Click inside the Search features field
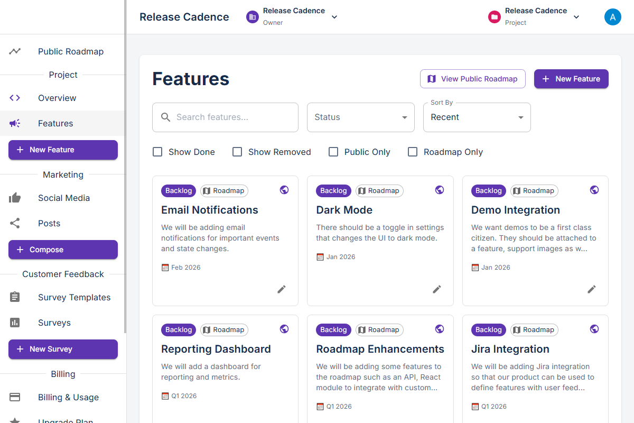 coord(227,117)
